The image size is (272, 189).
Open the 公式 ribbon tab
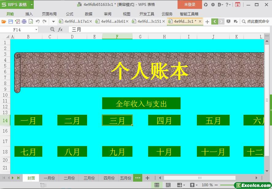[70, 14]
